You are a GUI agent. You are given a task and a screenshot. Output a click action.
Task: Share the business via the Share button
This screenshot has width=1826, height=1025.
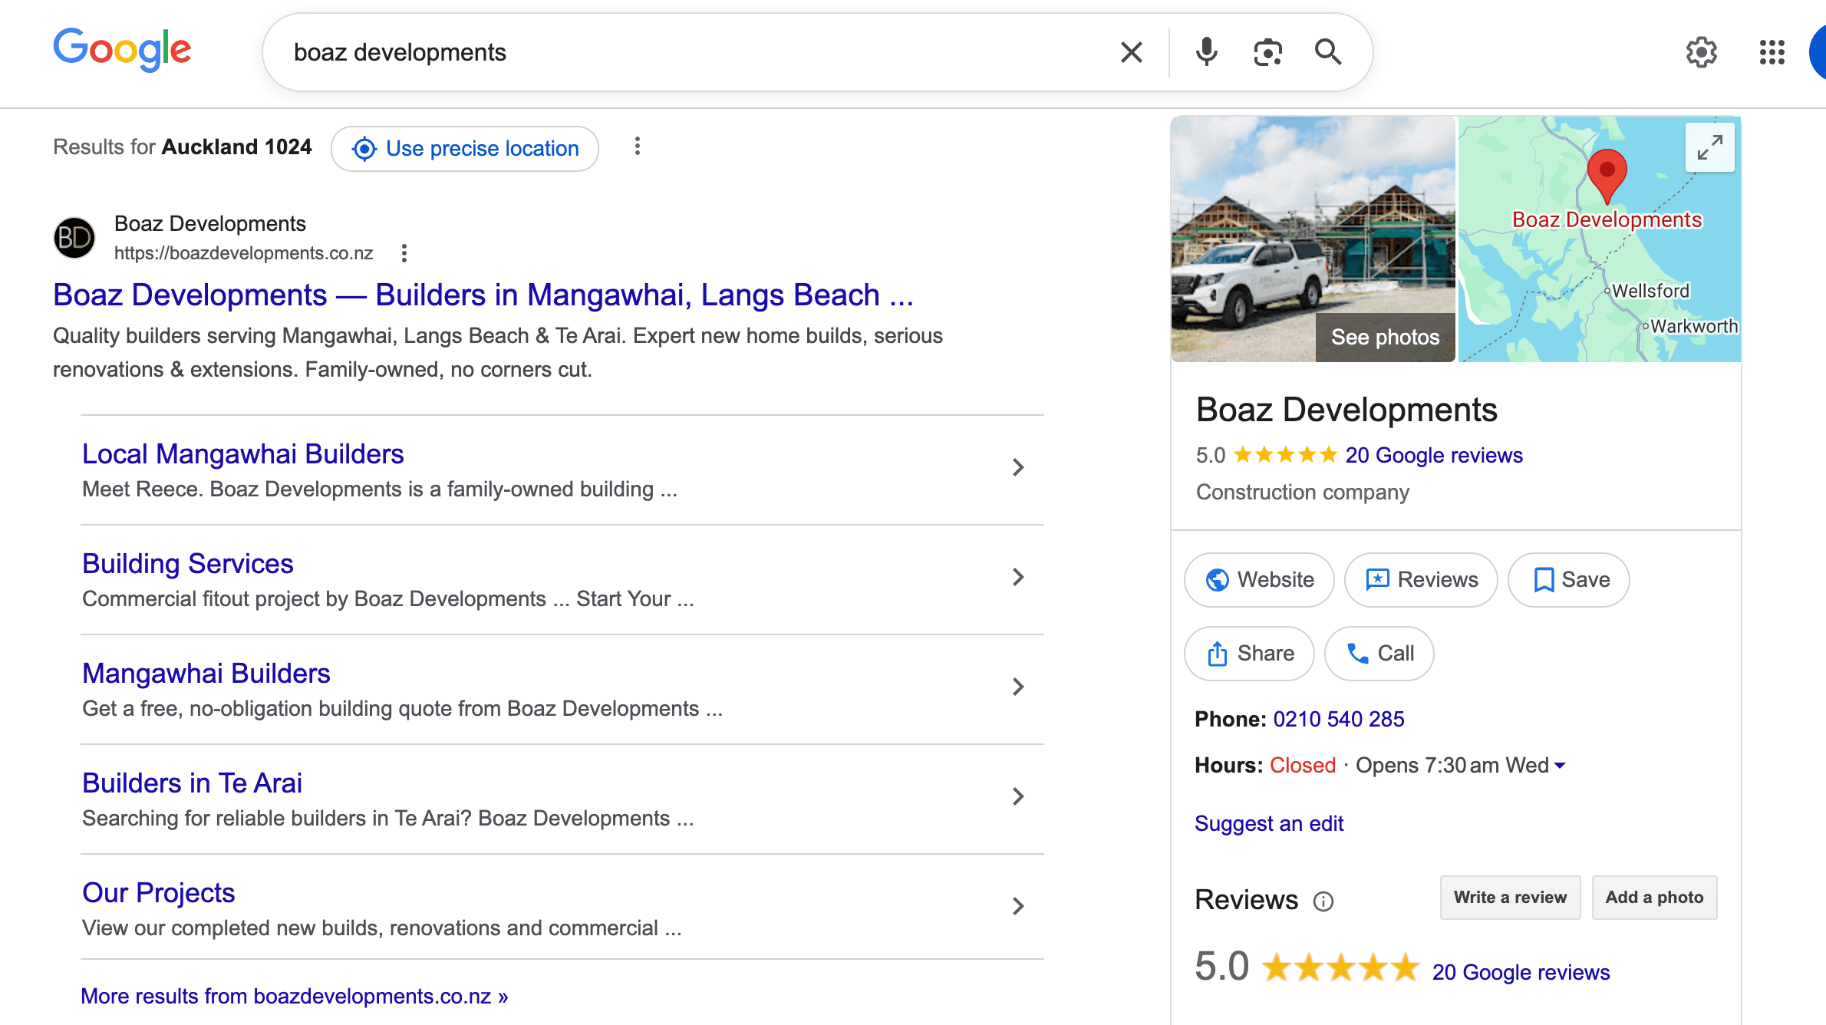(1249, 653)
